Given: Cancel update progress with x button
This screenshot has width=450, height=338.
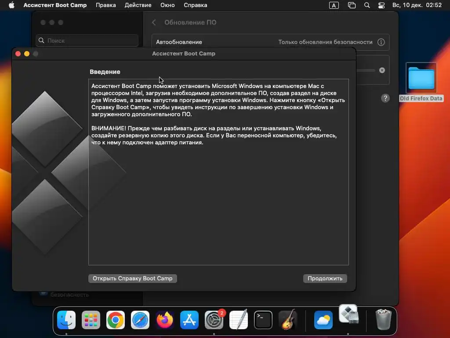Looking at the screenshot, I should point(382,70).
